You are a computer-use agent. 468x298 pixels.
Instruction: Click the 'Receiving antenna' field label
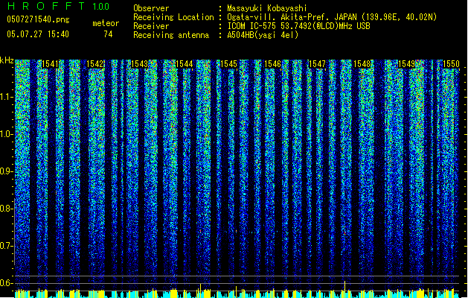[171, 35]
